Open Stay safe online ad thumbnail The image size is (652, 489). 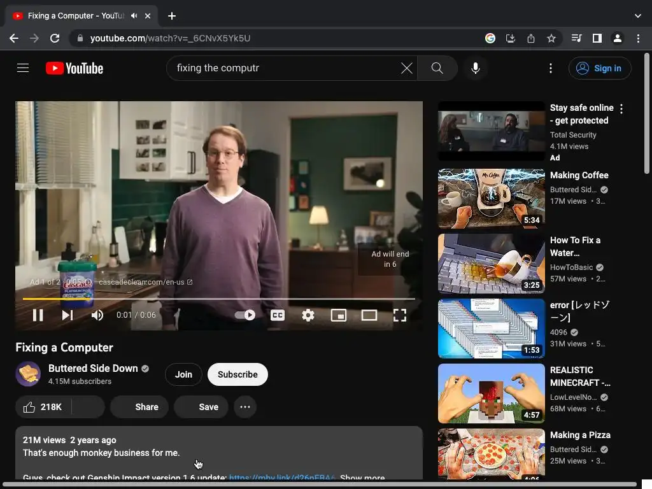[x=491, y=131]
